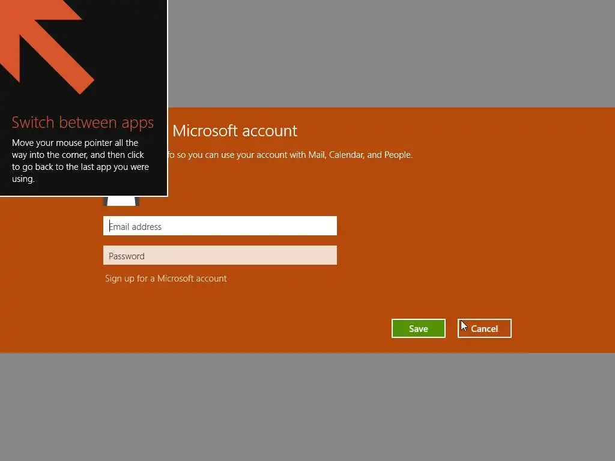
Task: Click the "Microsoft account" dialog title
Action: [x=235, y=130]
